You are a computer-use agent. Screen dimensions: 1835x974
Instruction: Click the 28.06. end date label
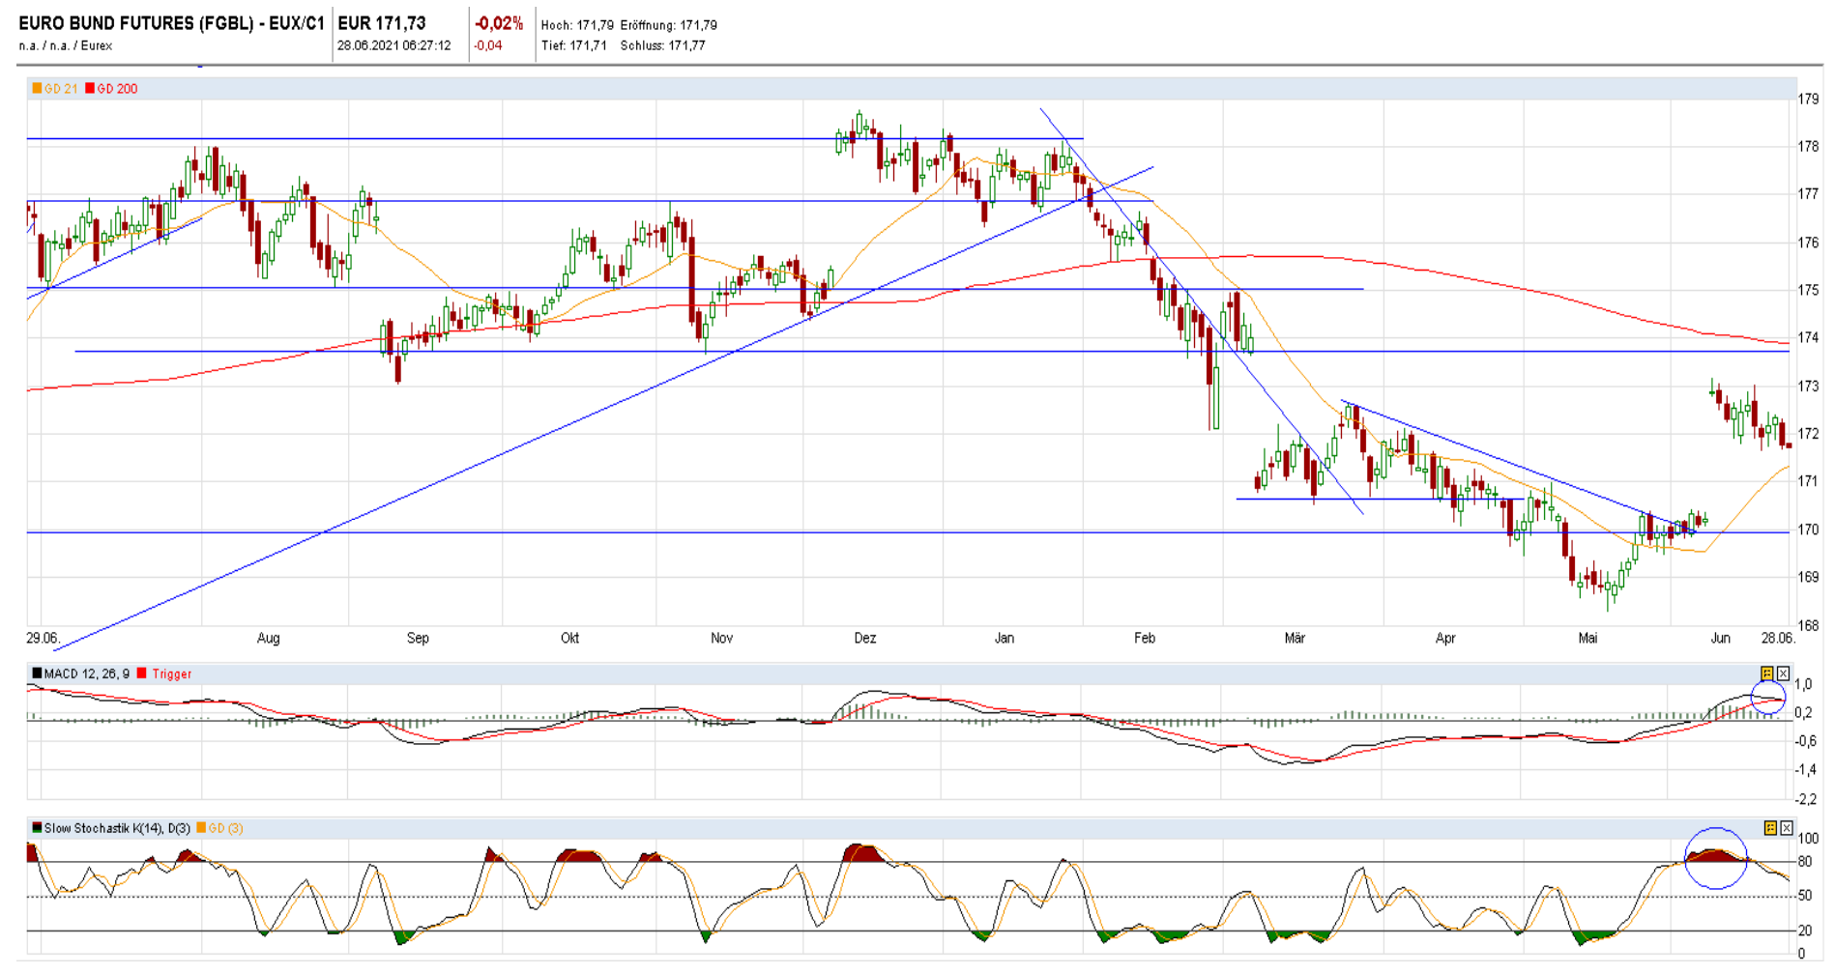(1778, 638)
